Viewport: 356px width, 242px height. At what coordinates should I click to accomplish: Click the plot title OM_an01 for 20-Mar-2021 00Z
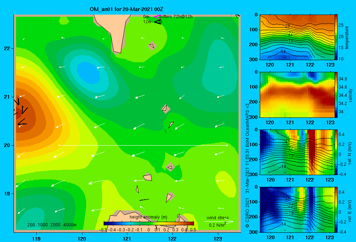[x=126, y=9]
